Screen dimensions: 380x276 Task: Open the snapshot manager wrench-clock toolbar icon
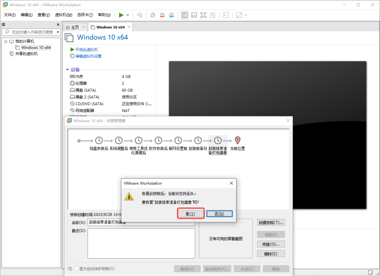pyautogui.click(x=171, y=15)
